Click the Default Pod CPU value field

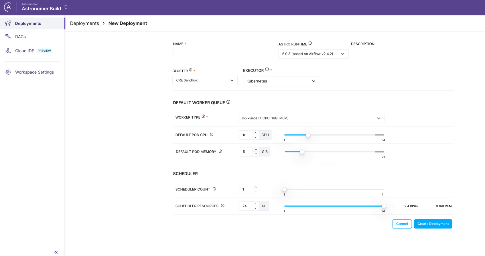[245, 135]
